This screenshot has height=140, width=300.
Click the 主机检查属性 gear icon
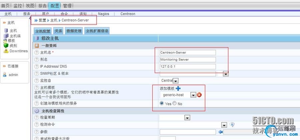[x=37, y=111]
